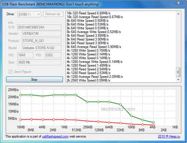Click green read-speed point at 32KB
Screen dimensions: 187x143
coord(120,104)
